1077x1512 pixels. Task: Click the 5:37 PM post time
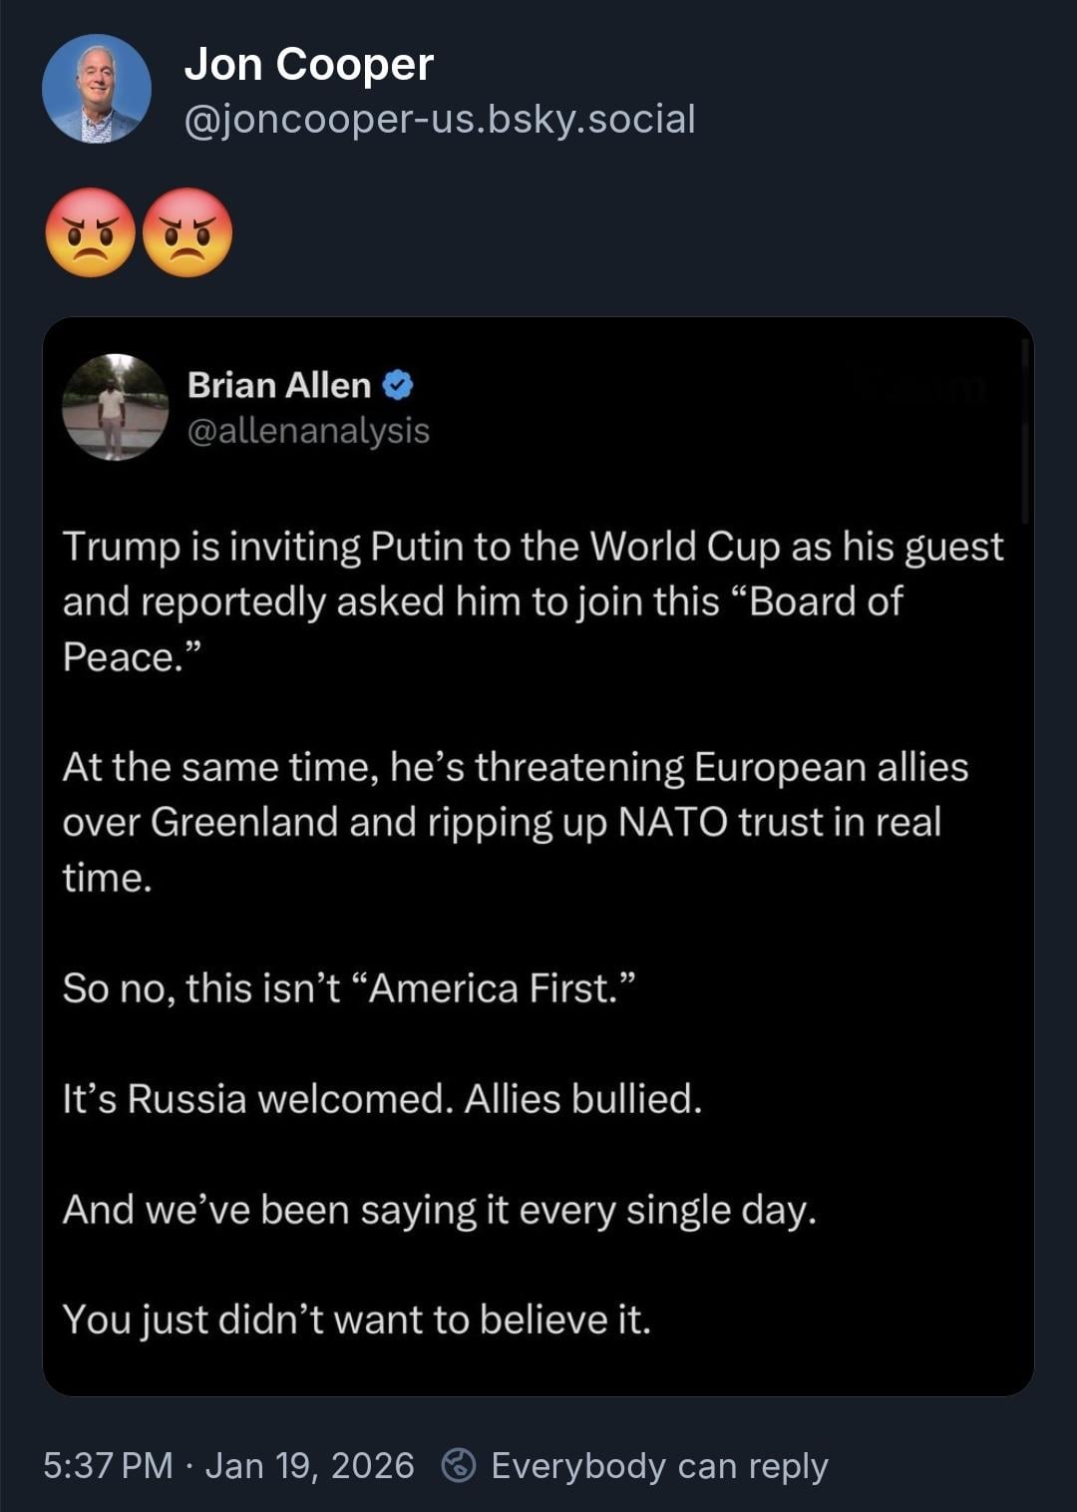[108, 1465]
